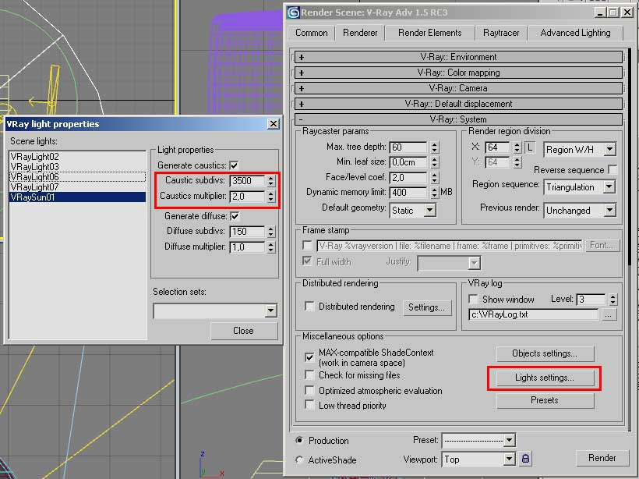Toggle the Generate caustics checkbox
Viewport: 639px width, 479px height.
234,165
